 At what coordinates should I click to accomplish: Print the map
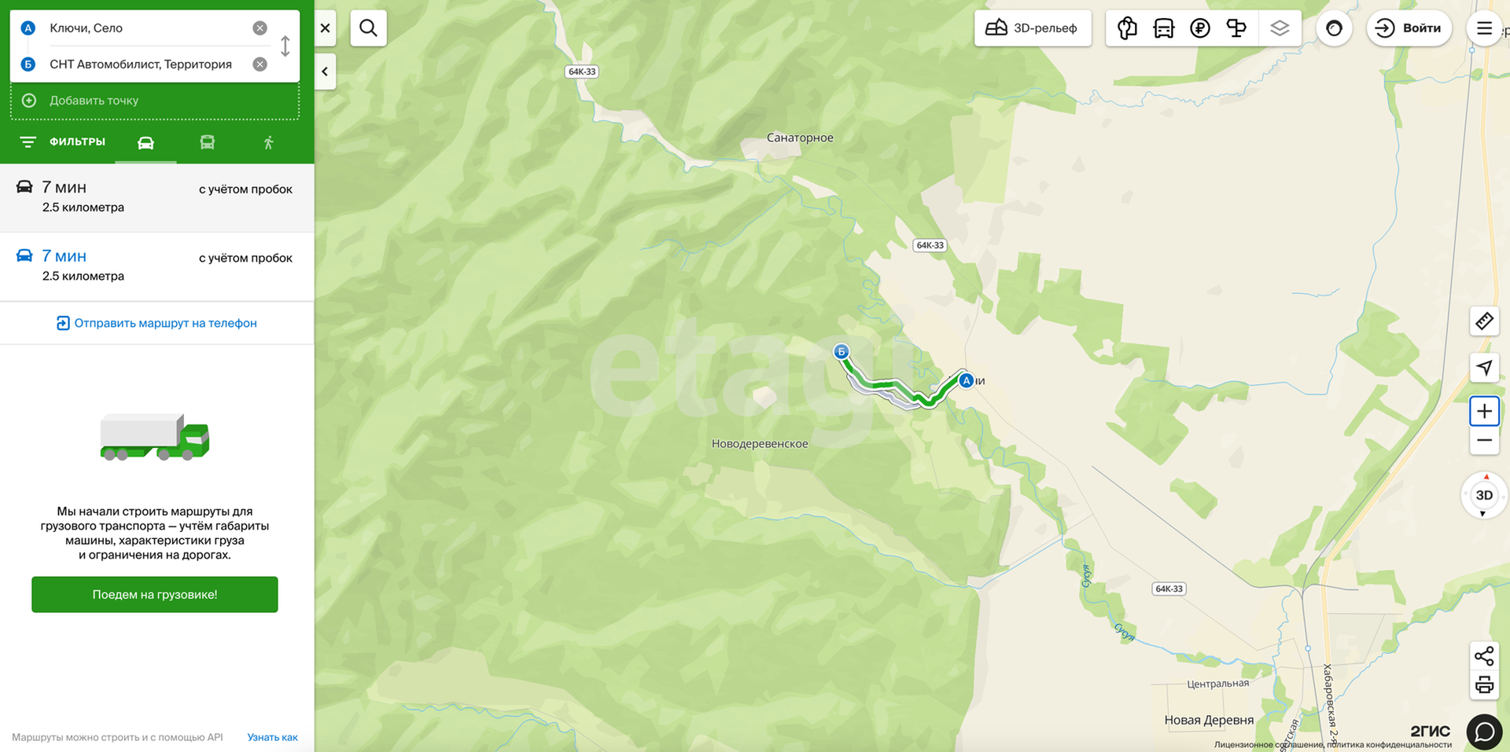1484,684
